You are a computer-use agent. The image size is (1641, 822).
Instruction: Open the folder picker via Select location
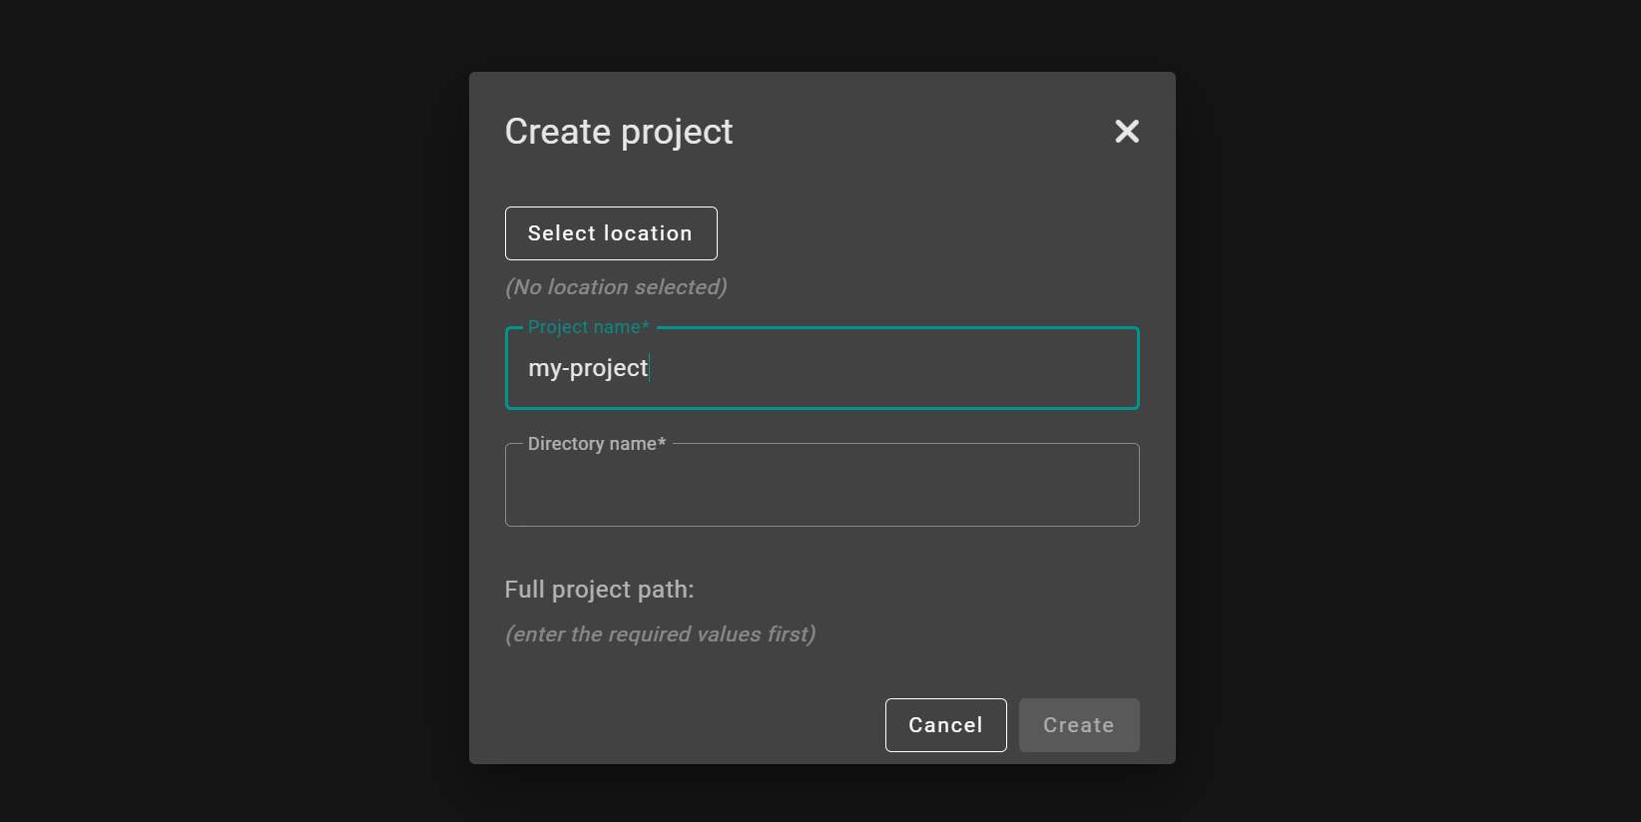coord(611,233)
